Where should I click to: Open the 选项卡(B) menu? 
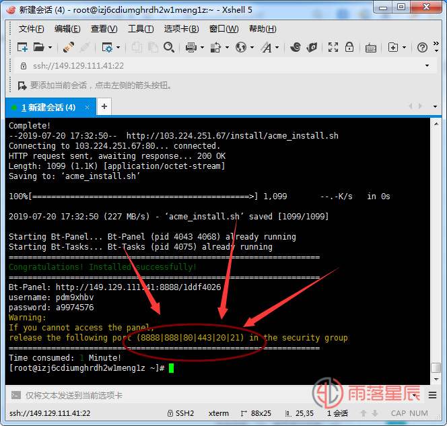[181, 29]
